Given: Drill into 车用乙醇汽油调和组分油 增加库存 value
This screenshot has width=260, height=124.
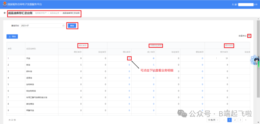Looking at the screenshot, I should pyautogui.click(x=129, y=97).
